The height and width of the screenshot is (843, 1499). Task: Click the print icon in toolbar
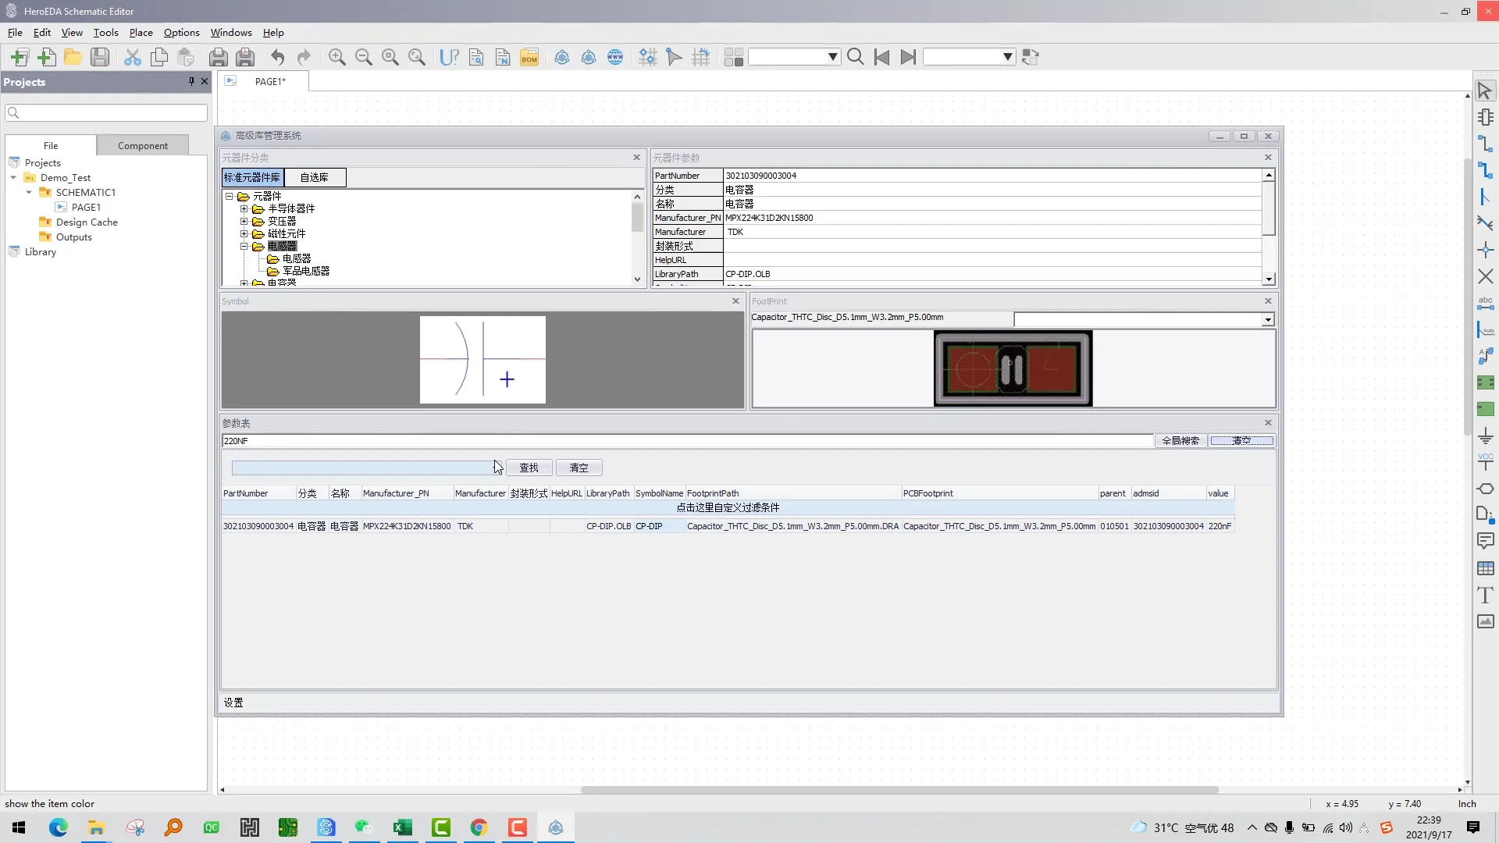click(219, 57)
